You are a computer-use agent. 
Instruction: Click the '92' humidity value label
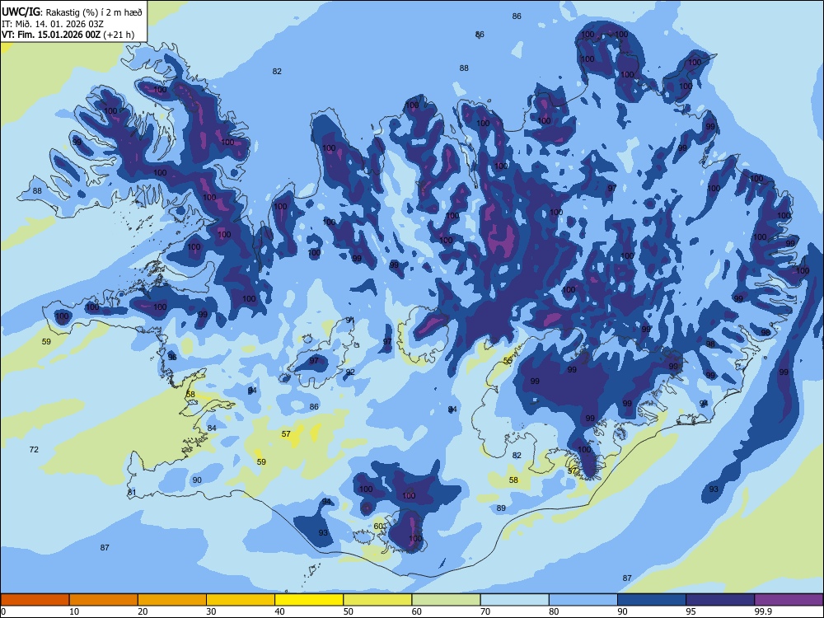[x=350, y=372]
